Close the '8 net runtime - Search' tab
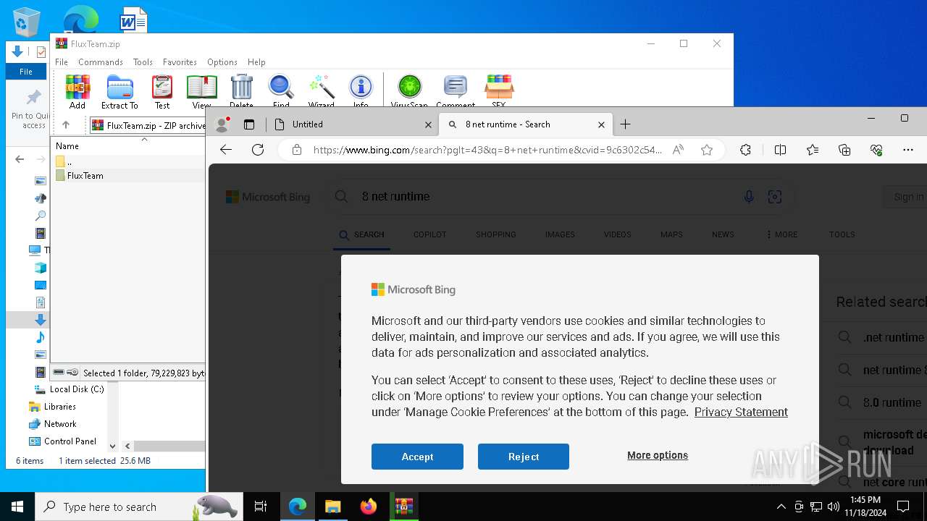 [601, 124]
